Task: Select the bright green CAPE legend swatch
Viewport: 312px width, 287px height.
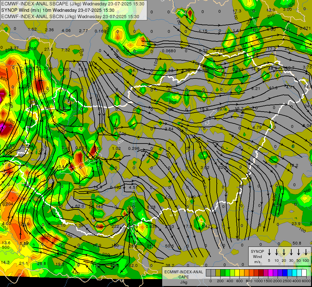Action: [228, 273]
